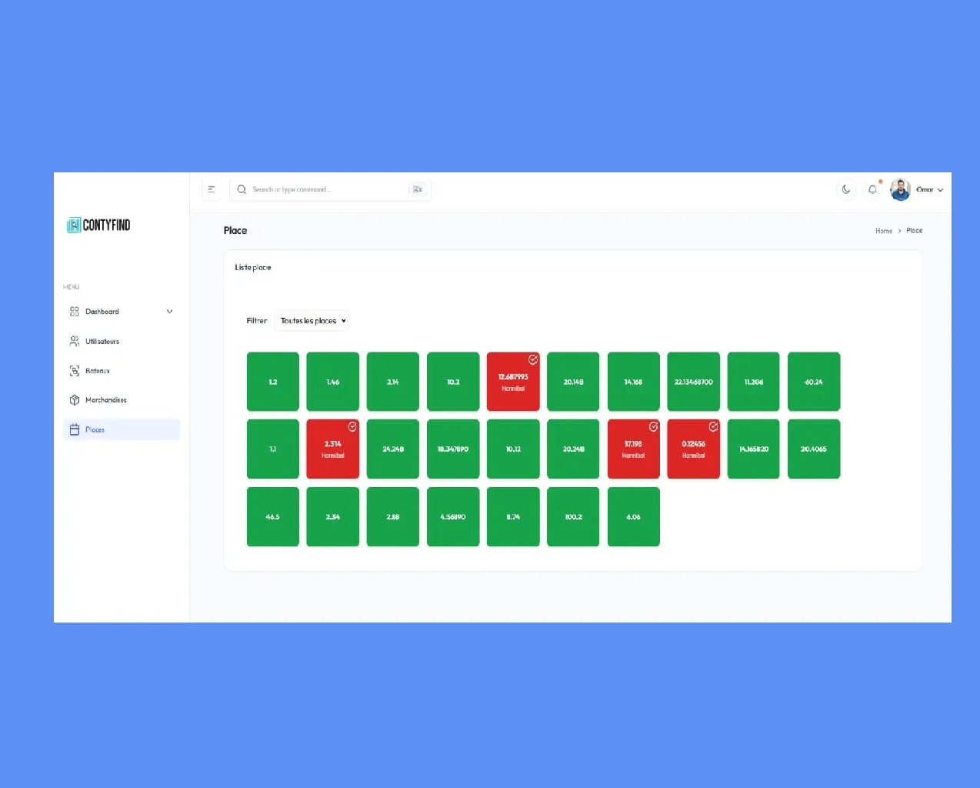Click the search magnifier icon
Viewport: 980px width, 788px height.
(242, 189)
